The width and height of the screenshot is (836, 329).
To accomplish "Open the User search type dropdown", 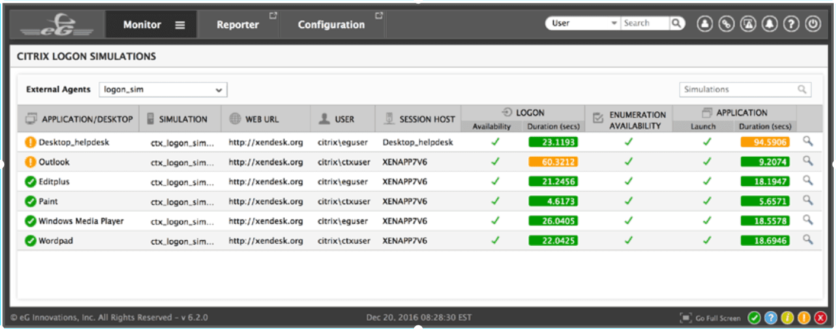I will pyautogui.click(x=583, y=23).
